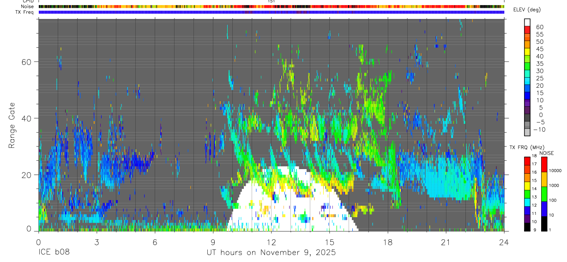Click the red NOISE swatch above 10000
Viewport: 567px width, 262px height.
pos(543,165)
